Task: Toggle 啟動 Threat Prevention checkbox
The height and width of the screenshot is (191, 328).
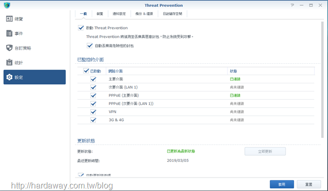Action: pyautogui.click(x=81, y=28)
